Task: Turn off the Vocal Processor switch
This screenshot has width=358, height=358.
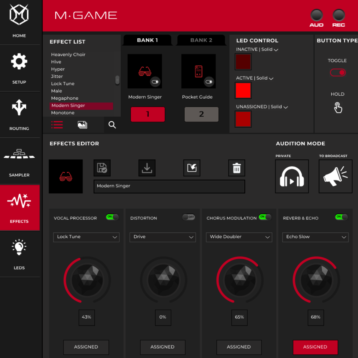Action: tap(112, 217)
